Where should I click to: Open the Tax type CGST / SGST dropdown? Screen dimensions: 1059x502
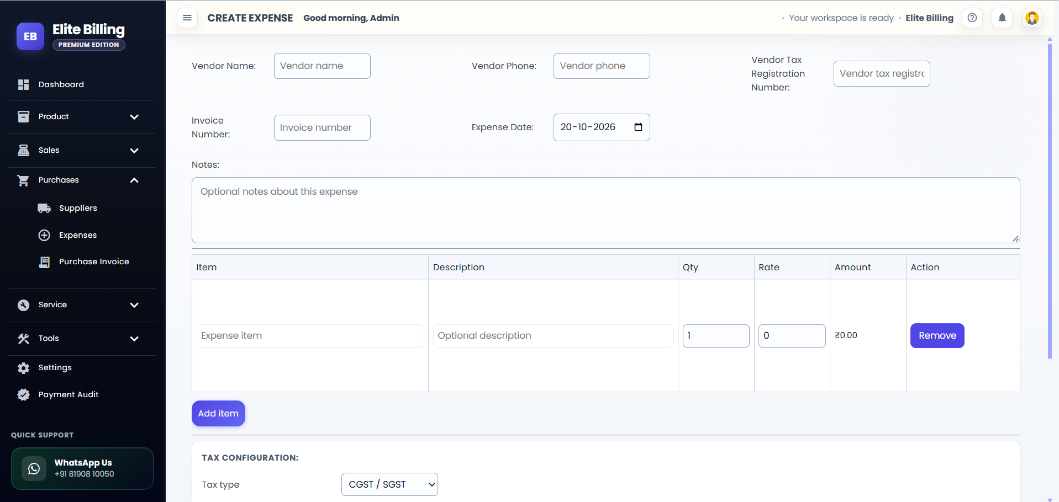coord(389,484)
